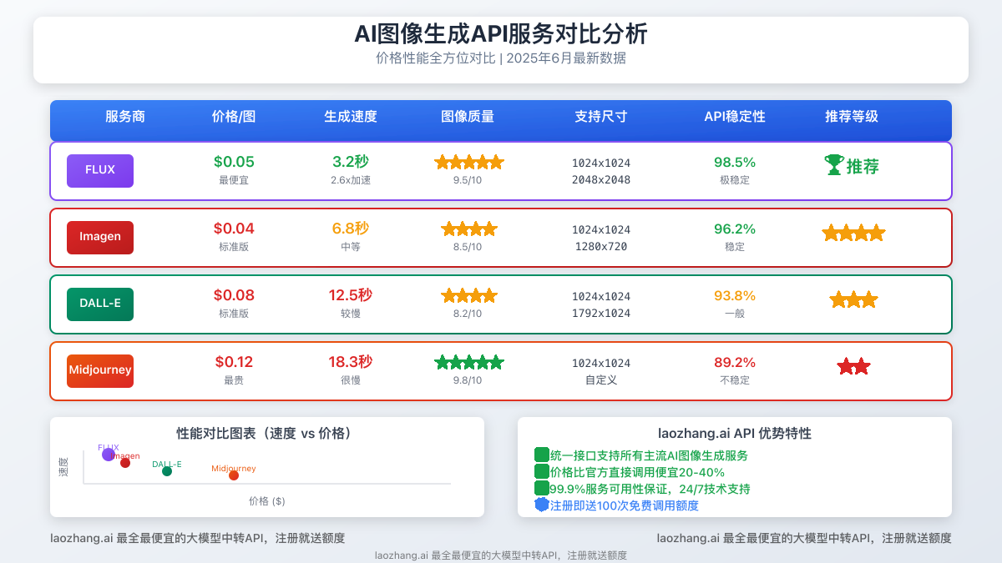
Task: Click DALL-E three-star recommendation rating
Action: click(x=853, y=300)
